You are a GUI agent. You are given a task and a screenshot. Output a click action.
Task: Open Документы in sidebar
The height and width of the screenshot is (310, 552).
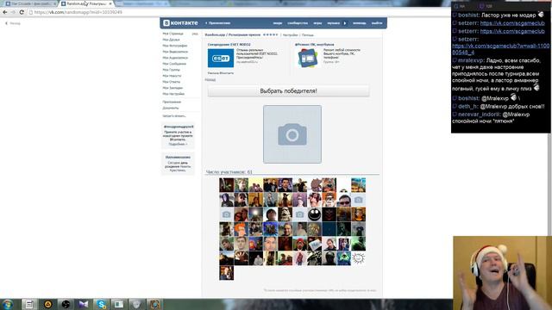[171, 108]
